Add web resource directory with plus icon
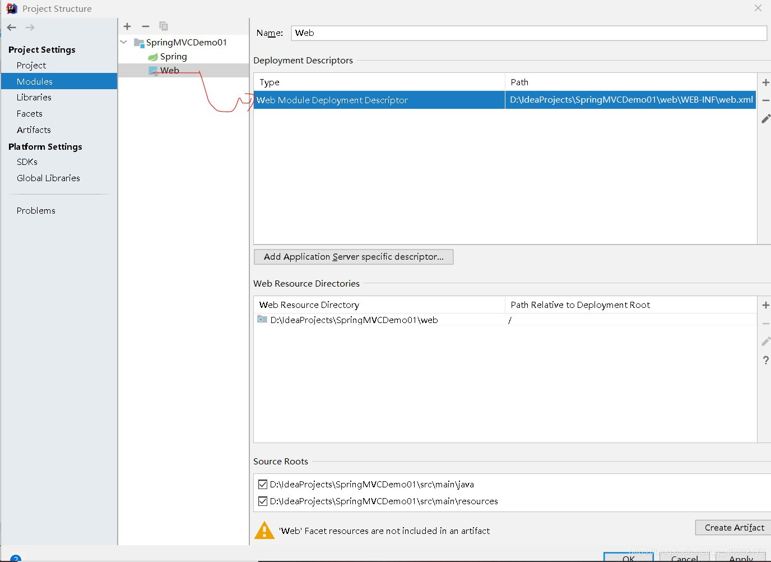 765,305
